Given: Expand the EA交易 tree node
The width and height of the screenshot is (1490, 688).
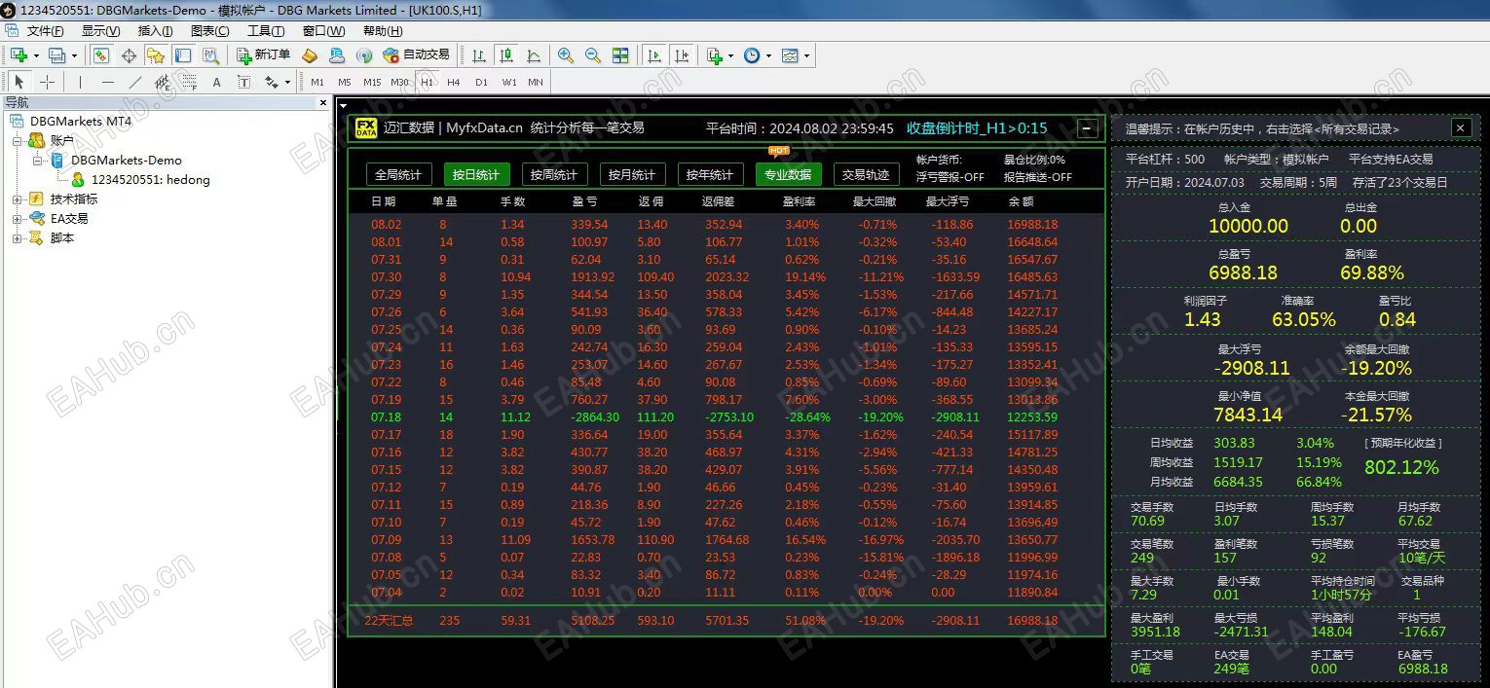Looking at the screenshot, I should coord(18,218).
